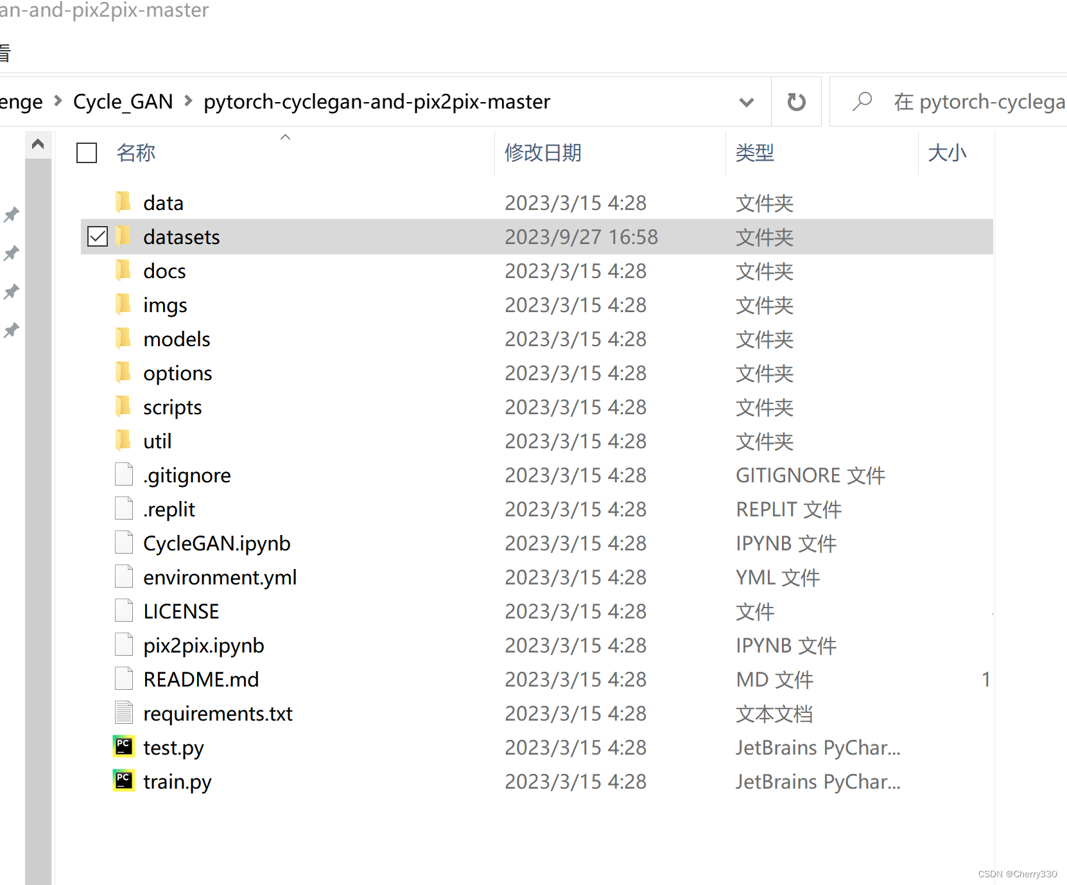Viewport: 1067px width, 885px height.
Task: Click the LICENSE file icon
Action: coord(124,611)
